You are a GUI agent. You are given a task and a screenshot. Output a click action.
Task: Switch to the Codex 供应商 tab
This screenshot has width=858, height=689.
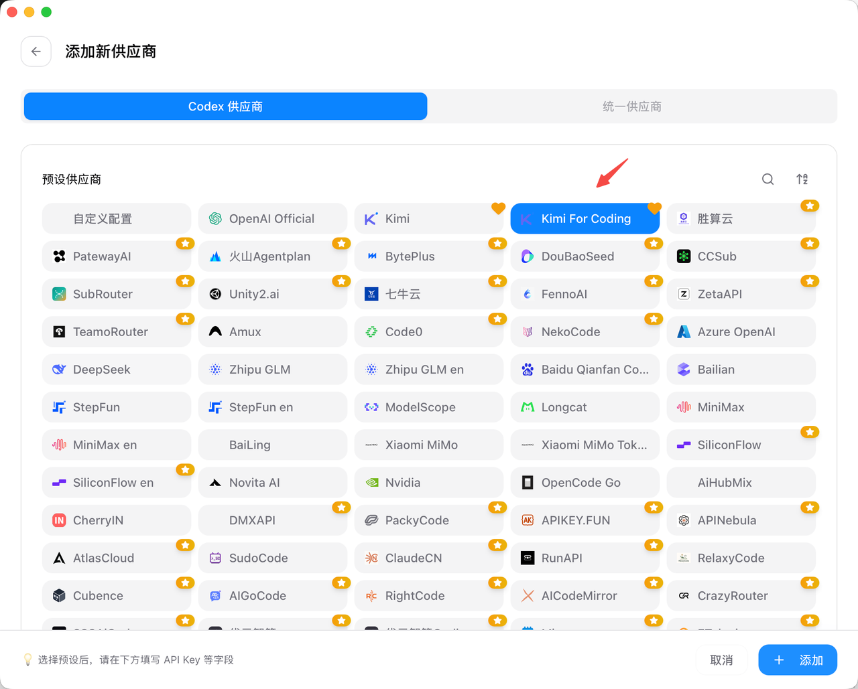tap(225, 106)
